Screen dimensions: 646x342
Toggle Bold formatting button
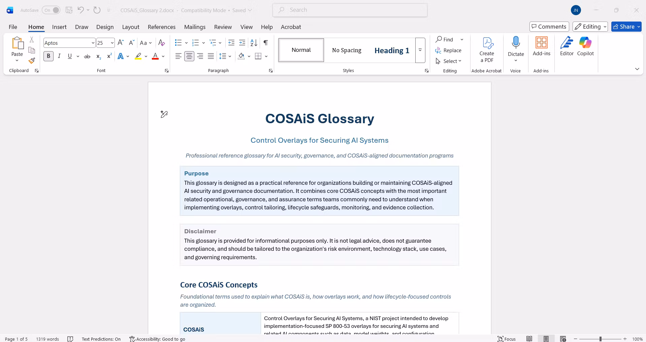tap(49, 56)
